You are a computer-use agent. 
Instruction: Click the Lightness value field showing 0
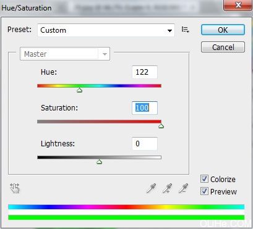[145, 144]
